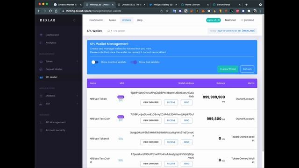Switch to the Create a Market ID browser tab
The image size is (299, 168).
coord(67,5)
